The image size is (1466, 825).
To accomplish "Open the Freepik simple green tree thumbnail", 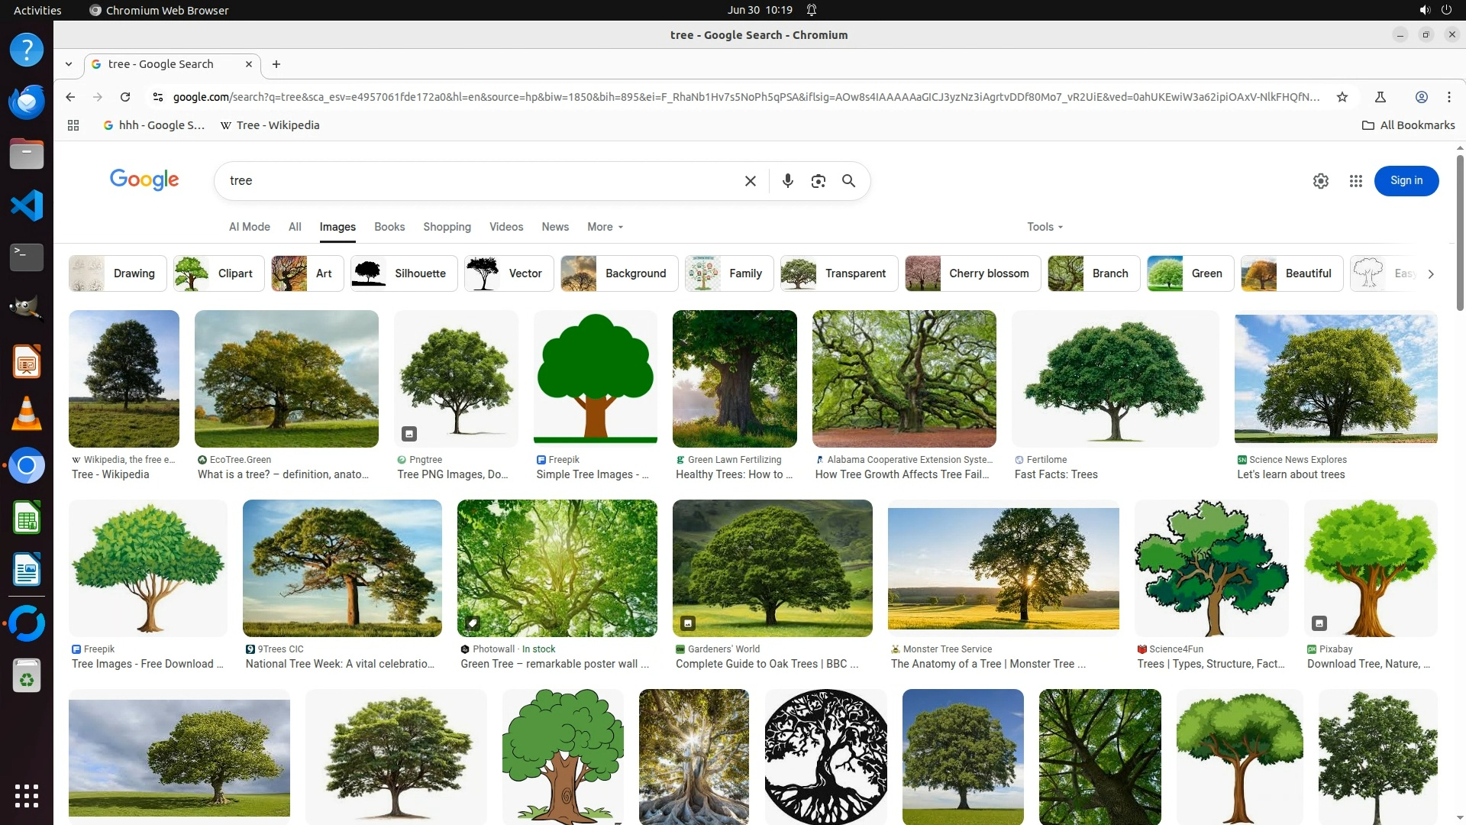I will pos(595,378).
